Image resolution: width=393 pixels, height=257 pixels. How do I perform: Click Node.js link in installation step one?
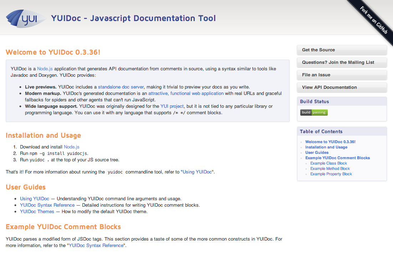click(x=71, y=147)
